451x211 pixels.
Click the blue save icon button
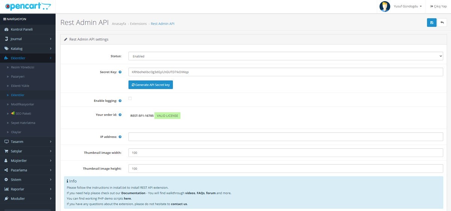coord(431,23)
